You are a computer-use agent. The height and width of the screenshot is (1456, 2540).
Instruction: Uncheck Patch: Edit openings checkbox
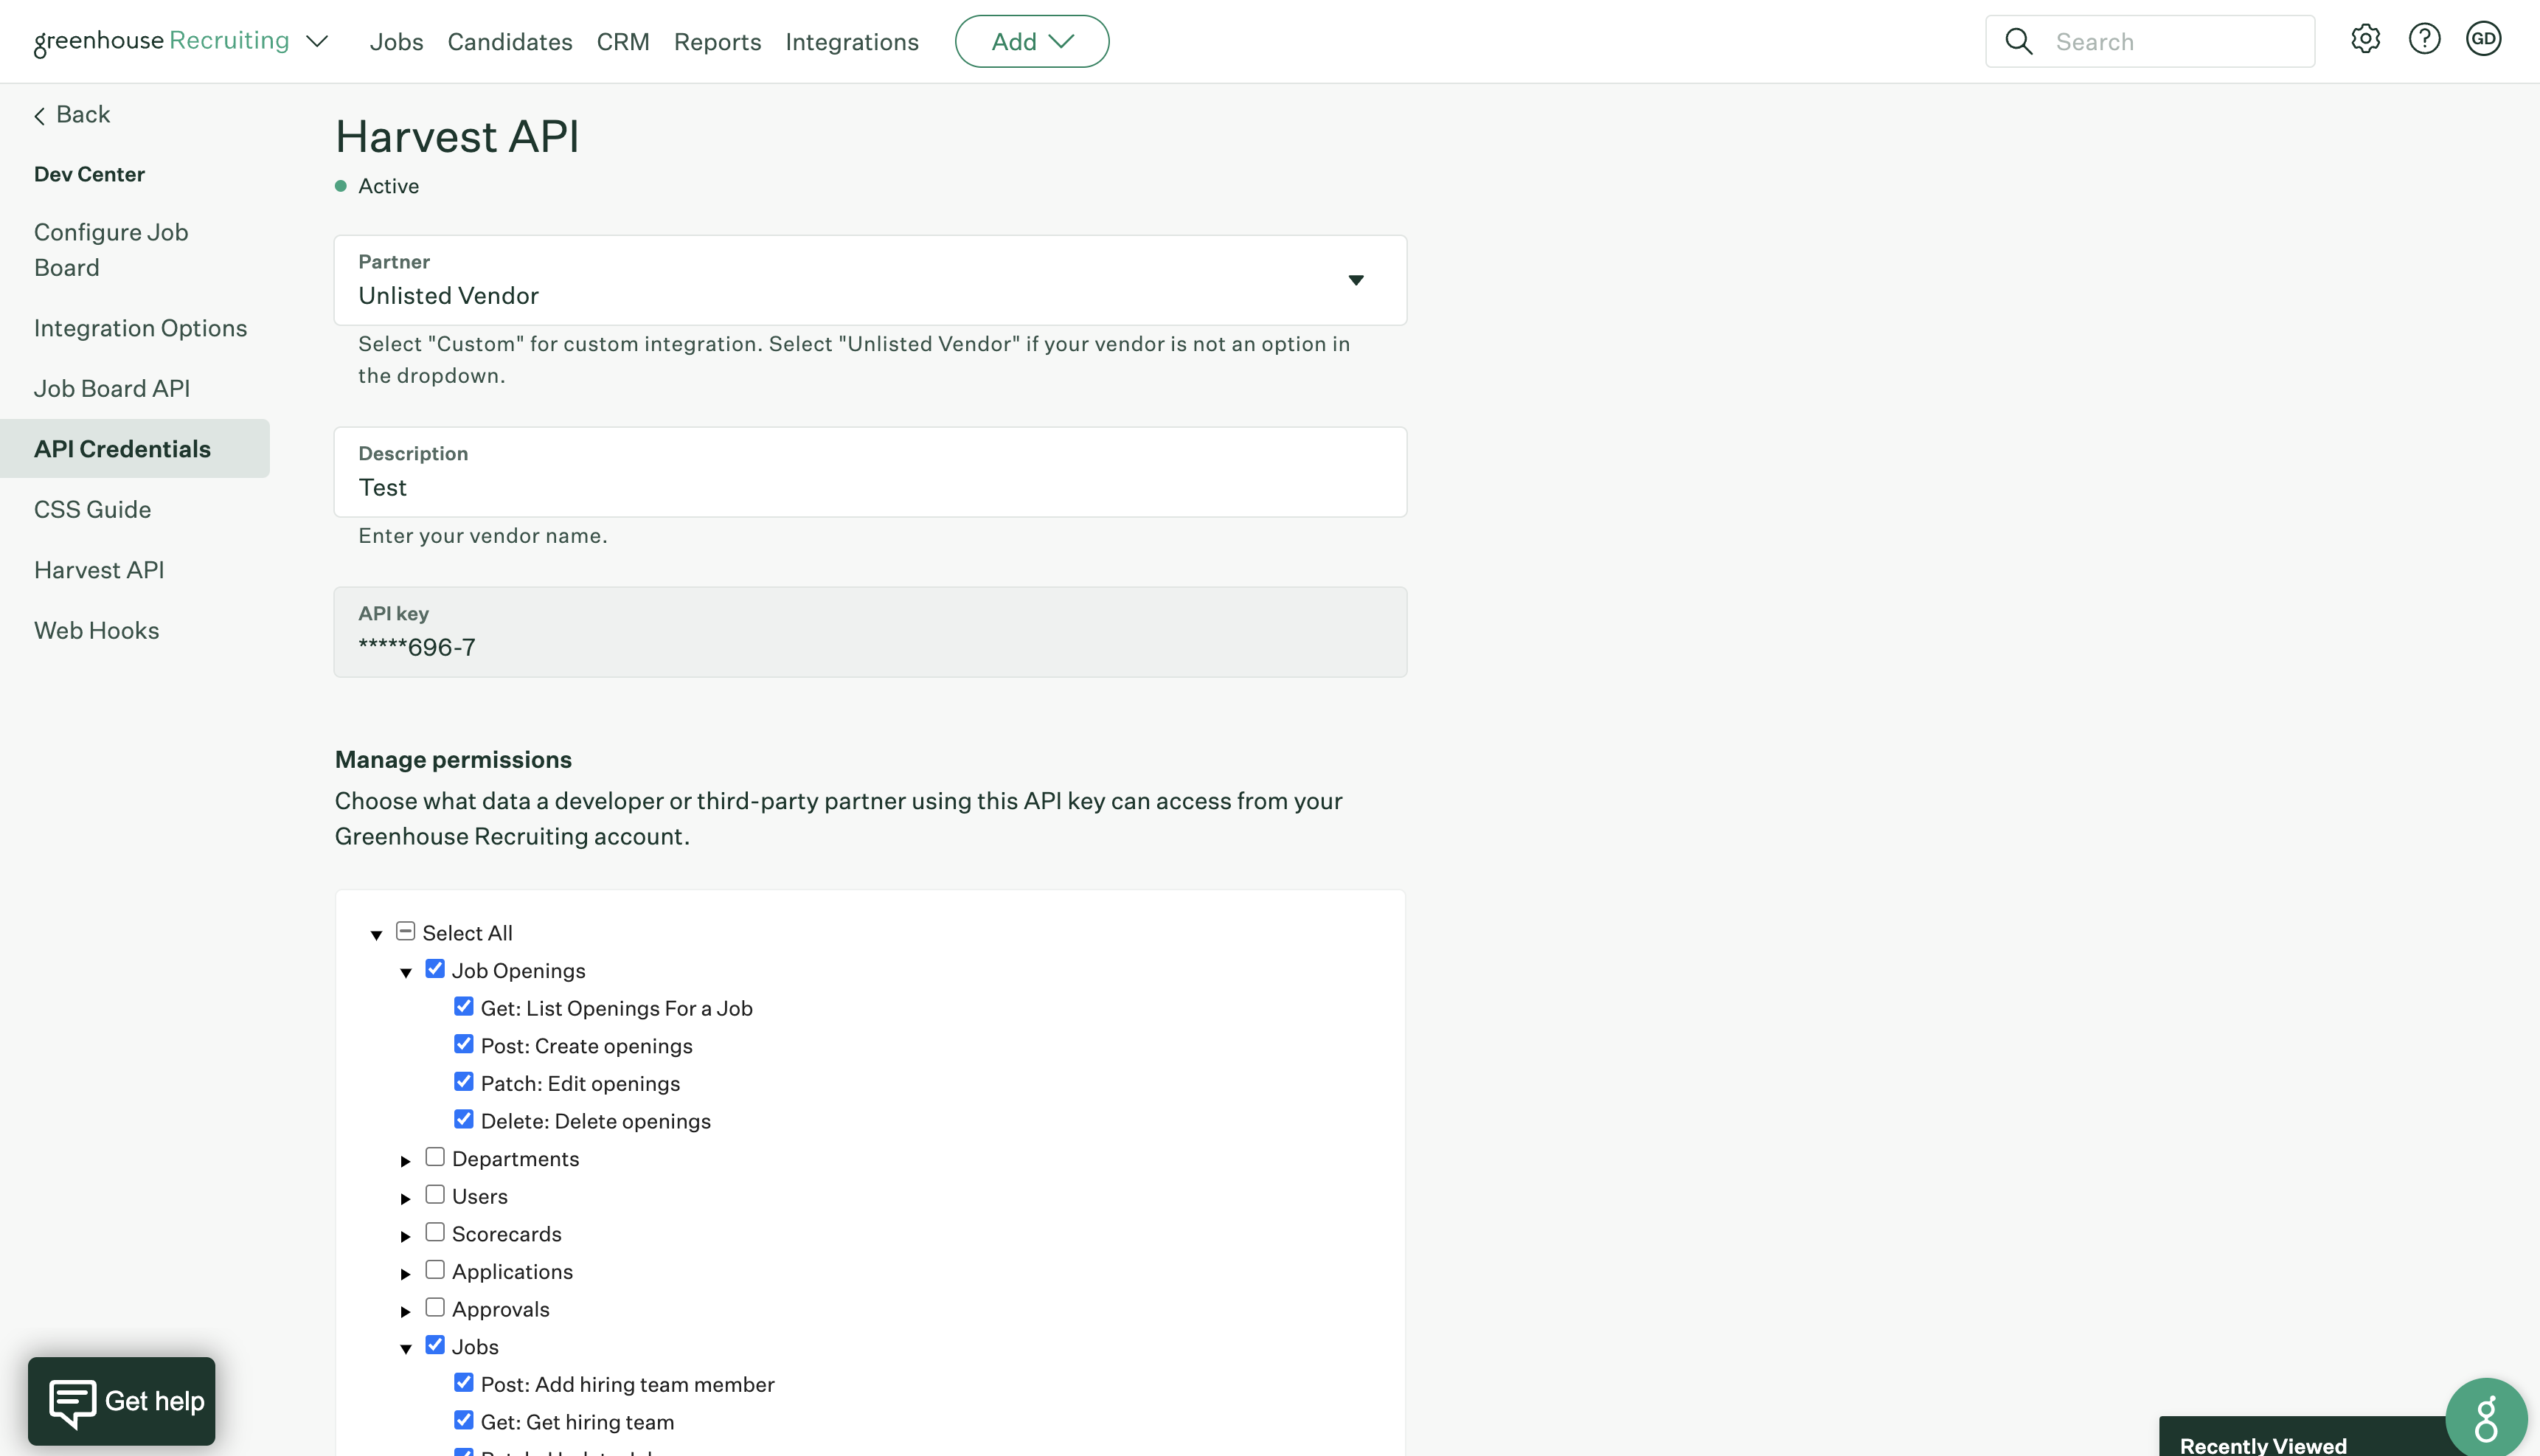click(x=464, y=1081)
